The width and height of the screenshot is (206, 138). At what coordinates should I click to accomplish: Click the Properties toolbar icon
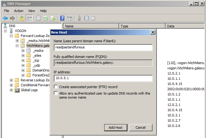click(x=39, y=18)
